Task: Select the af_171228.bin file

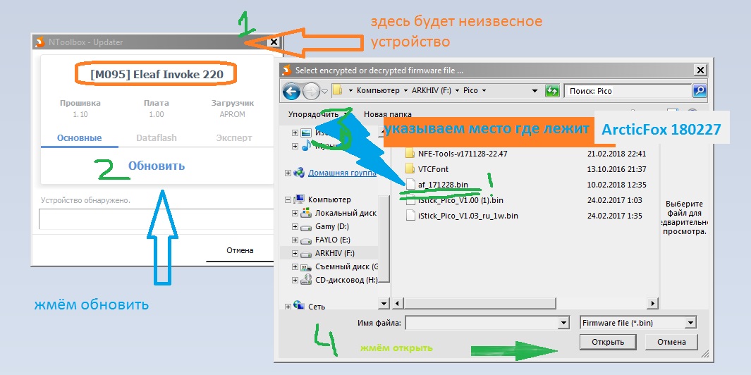Action: click(x=443, y=185)
